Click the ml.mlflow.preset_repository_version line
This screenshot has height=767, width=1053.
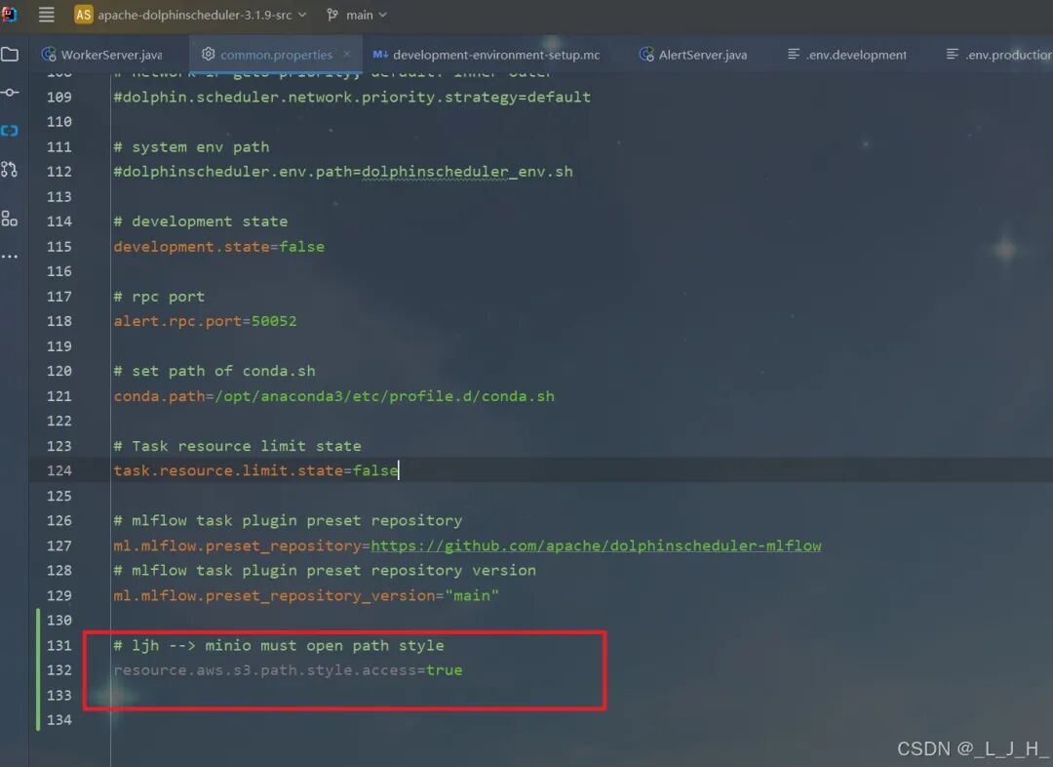point(306,595)
